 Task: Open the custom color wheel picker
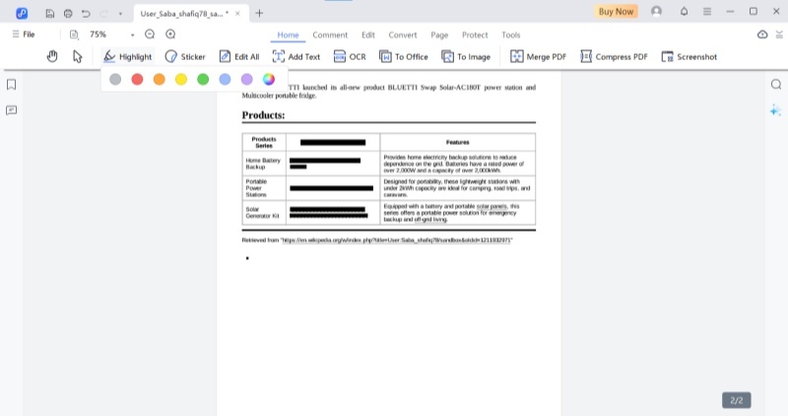[x=269, y=79]
